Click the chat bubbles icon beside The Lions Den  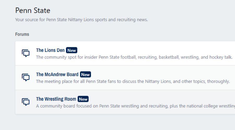pyautogui.click(x=26, y=53)
